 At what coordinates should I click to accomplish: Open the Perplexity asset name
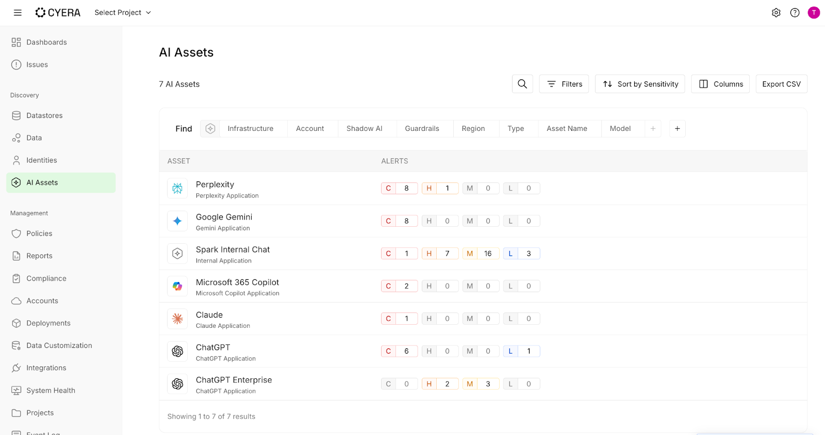[215, 185]
